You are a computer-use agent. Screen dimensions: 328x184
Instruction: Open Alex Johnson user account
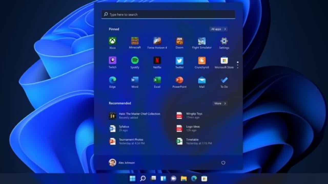point(122,163)
